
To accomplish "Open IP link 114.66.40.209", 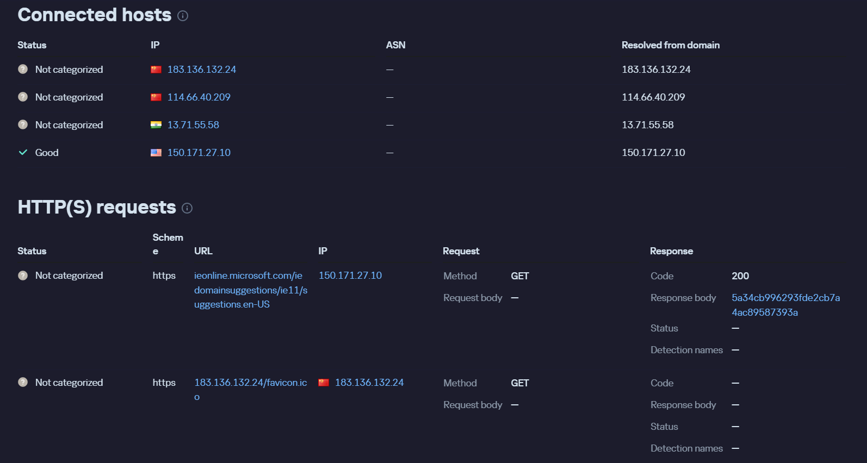I will (199, 97).
